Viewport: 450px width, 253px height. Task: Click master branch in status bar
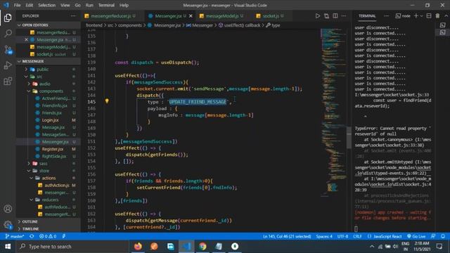[x=15, y=236]
